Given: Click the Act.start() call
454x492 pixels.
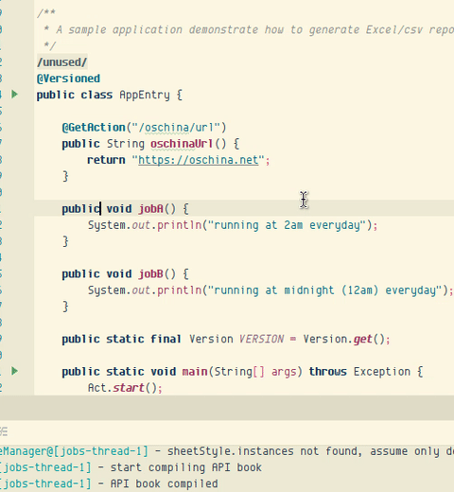Looking at the screenshot, I should pos(122,388).
